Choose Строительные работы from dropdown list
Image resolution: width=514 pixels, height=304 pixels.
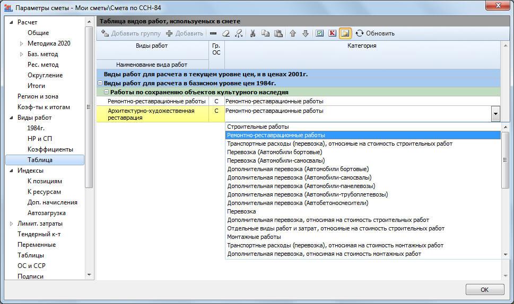(x=363, y=127)
